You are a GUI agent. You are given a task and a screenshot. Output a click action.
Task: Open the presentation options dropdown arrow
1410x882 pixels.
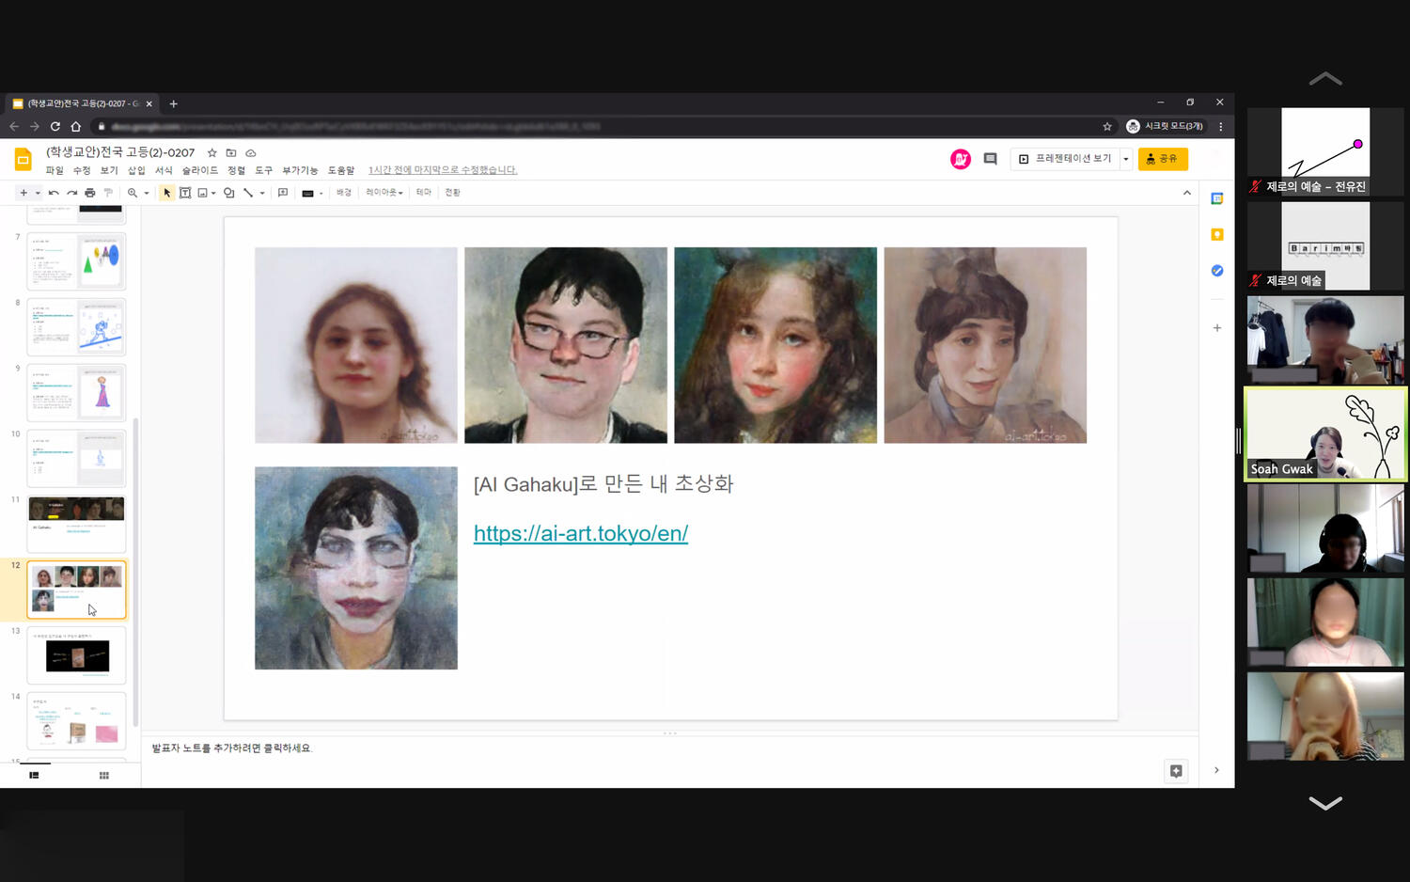pyautogui.click(x=1126, y=159)
